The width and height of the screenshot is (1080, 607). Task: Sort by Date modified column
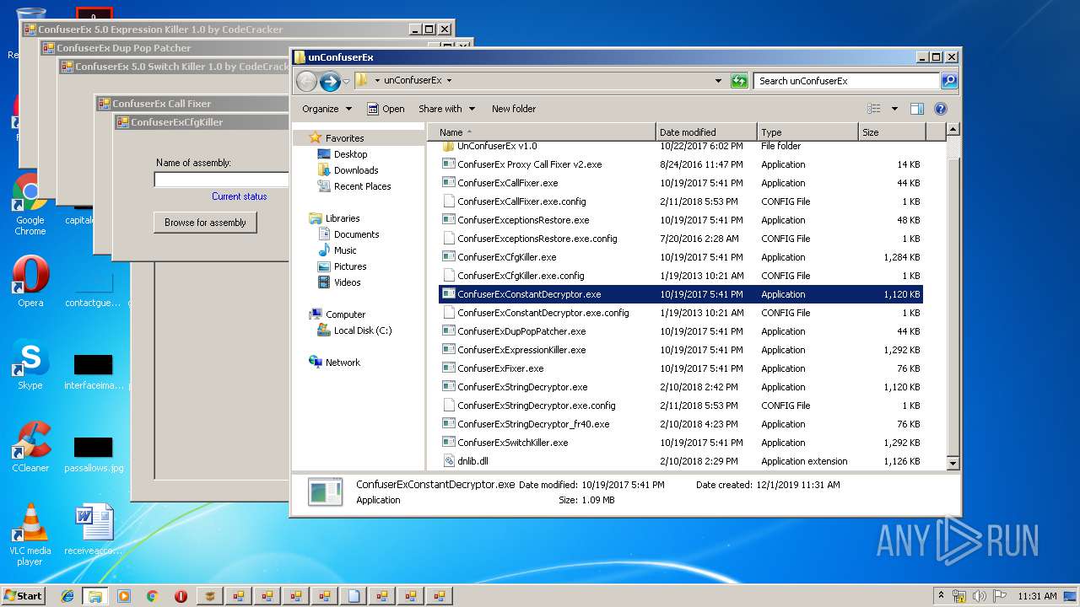[706, 132]
